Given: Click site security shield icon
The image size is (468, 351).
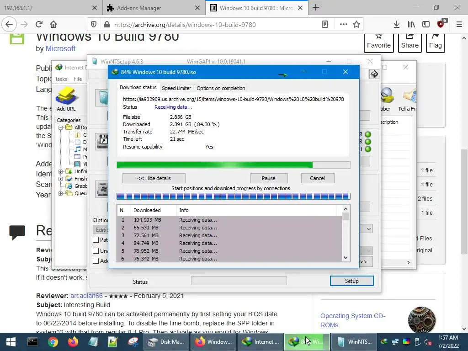Looking at the screenshot, I should [94, 25].
